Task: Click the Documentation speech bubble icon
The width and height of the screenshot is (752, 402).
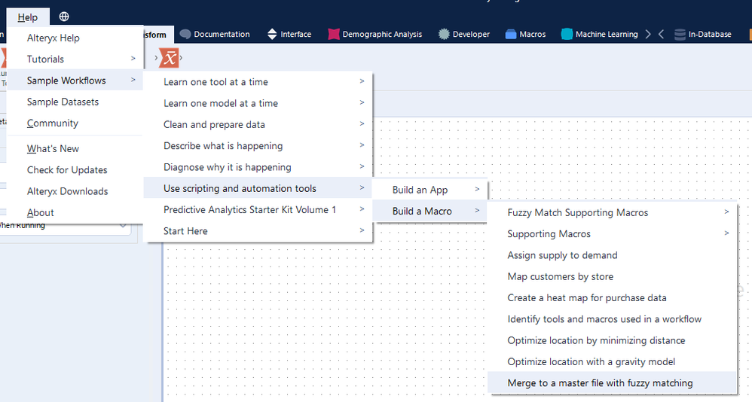Action: coord(185,34)
